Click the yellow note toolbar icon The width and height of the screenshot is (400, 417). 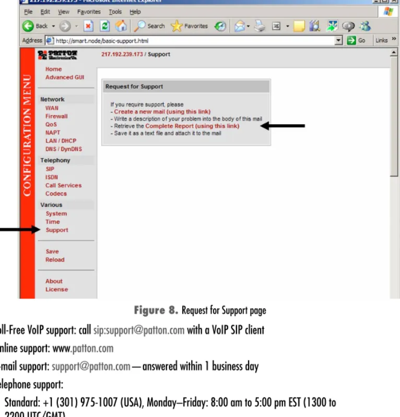tap(299, 26)
